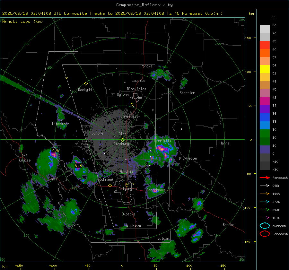
Task: Click the red forecast arrow in legend
Action: coord(265,178)
